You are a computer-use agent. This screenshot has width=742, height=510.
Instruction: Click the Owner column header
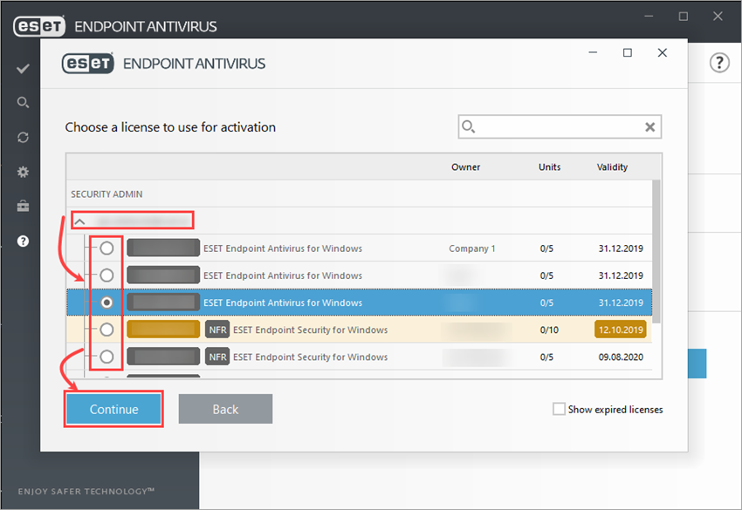pyautogui.click(x=465, y=167)
